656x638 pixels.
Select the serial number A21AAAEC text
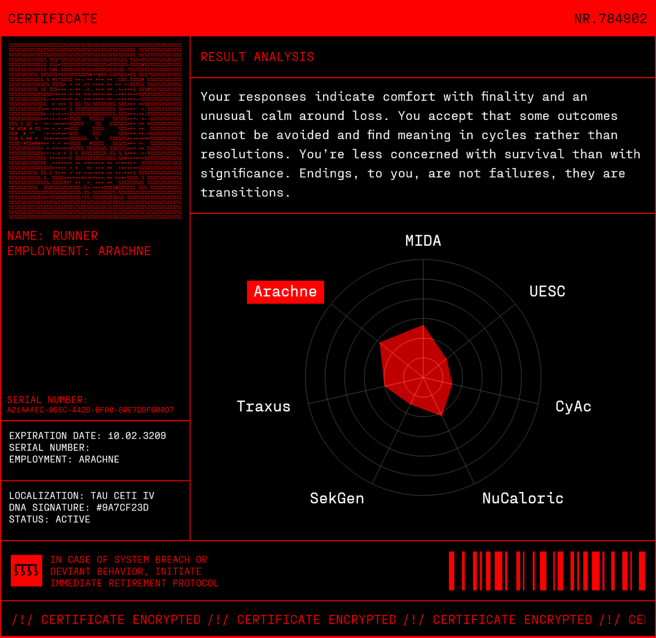point(91,409)
